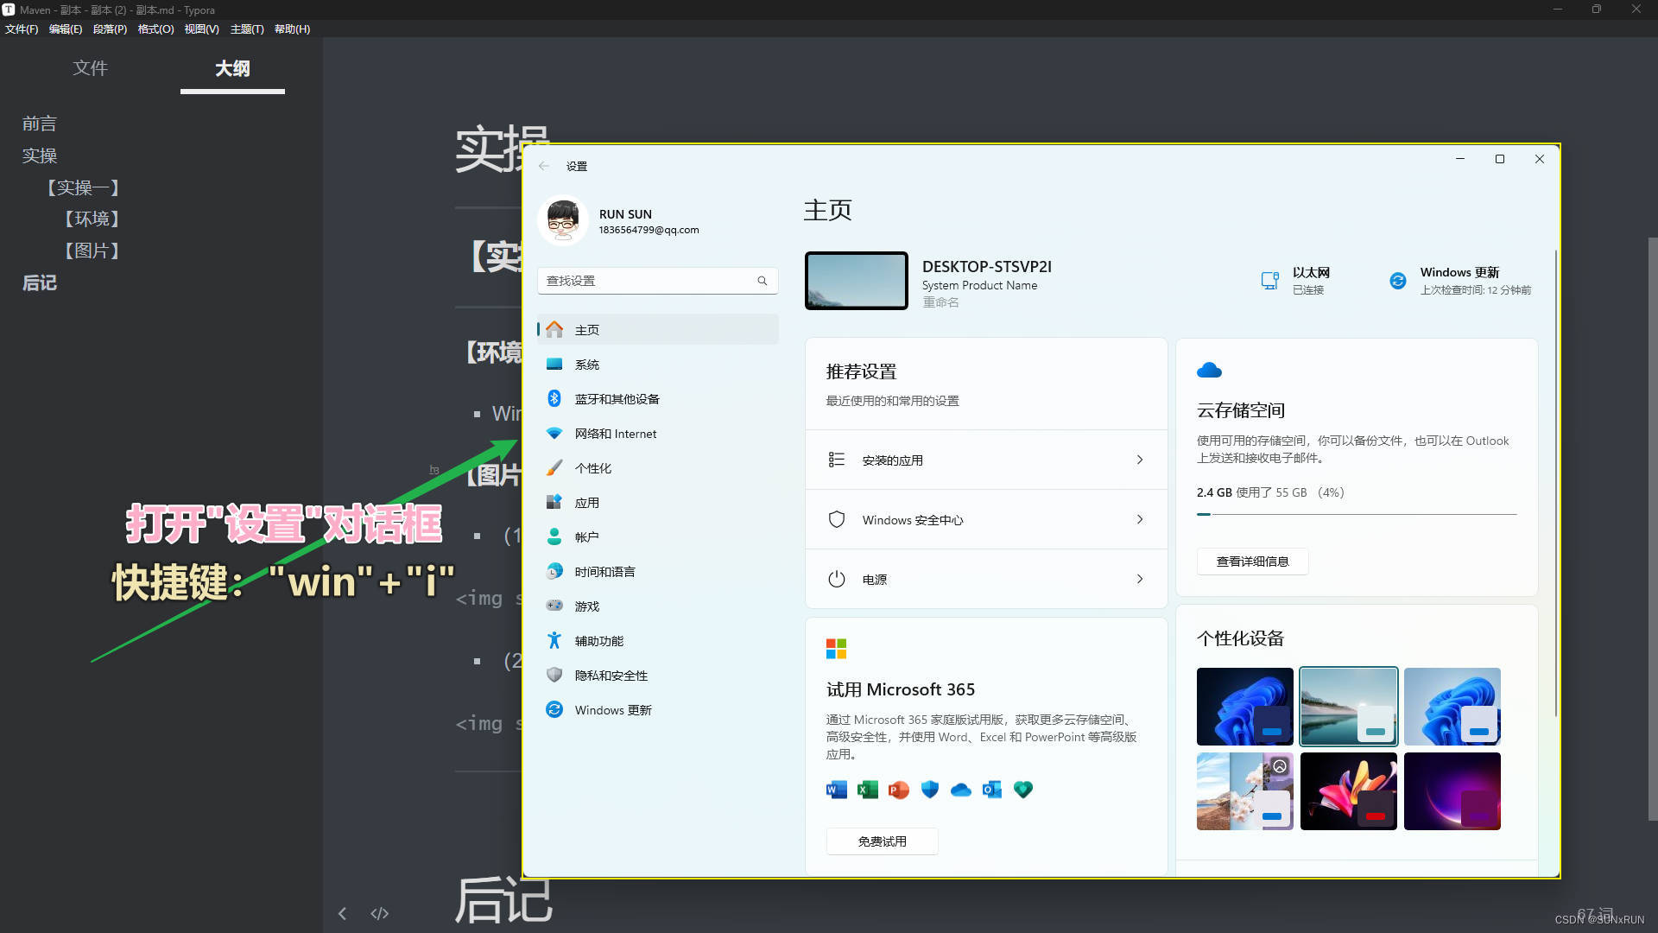
Task: Click the 免费试用 button for Microsoft 365
Action: click(882, 841)
